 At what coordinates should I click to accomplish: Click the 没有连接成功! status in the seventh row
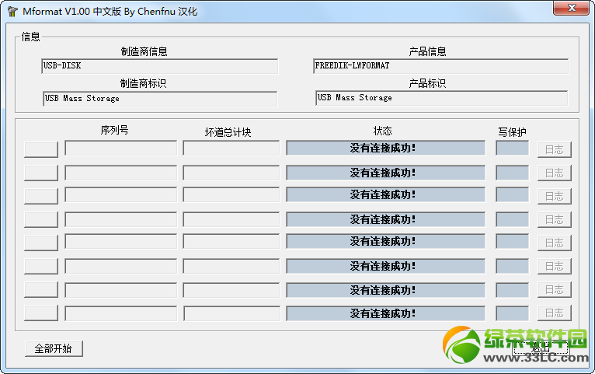coord(386,291)
